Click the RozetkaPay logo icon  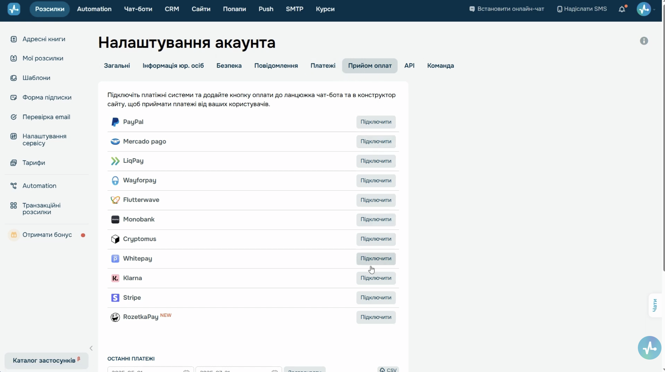115,317
